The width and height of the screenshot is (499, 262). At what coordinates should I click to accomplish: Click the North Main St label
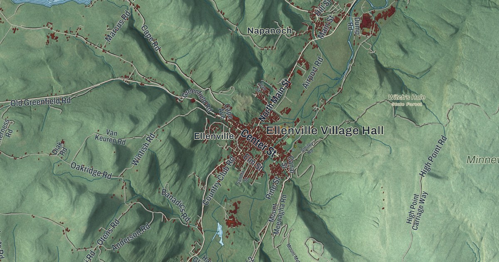(x=274, y=100)
